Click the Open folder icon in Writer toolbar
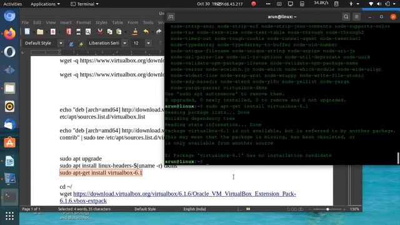400x225 pixels. 40,32
